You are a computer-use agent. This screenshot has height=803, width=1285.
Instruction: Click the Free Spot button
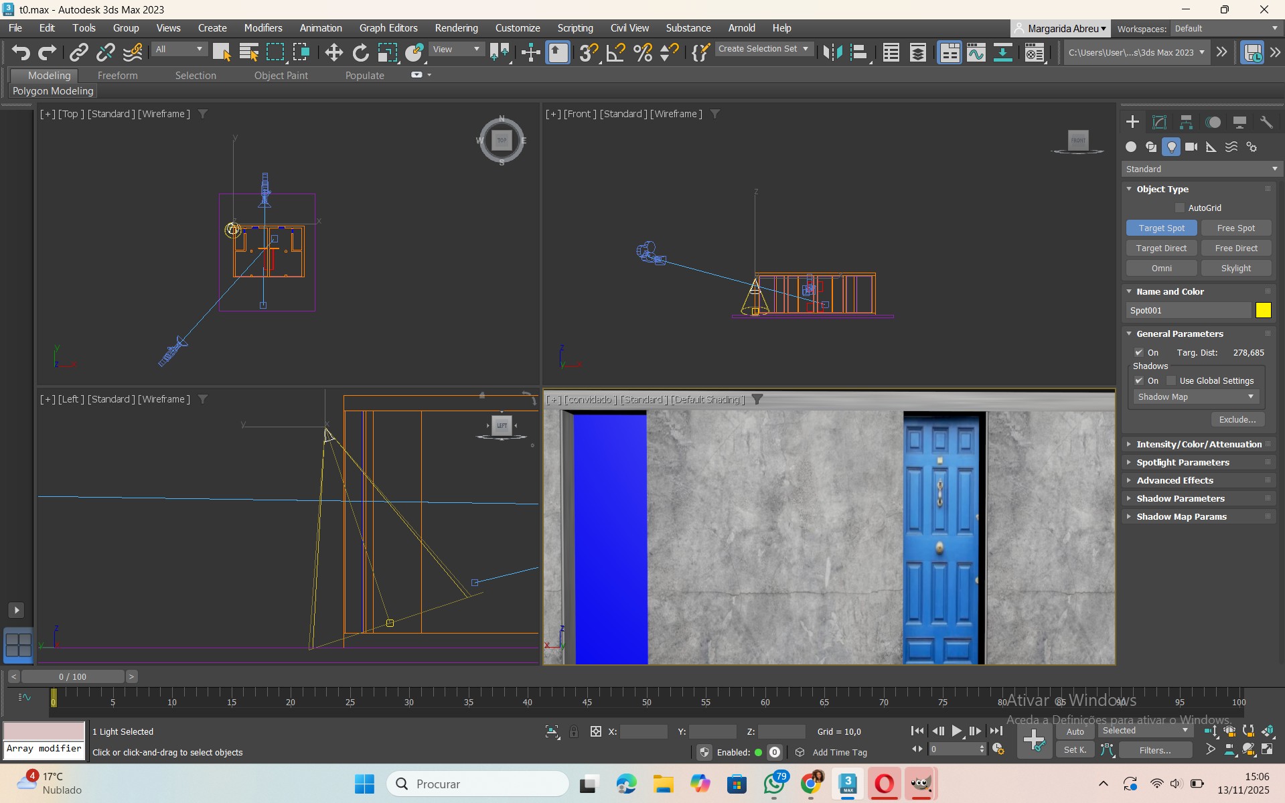(x=1235, y=228)
